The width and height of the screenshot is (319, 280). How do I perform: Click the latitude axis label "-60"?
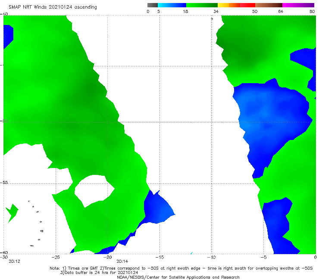coord(4,252)
